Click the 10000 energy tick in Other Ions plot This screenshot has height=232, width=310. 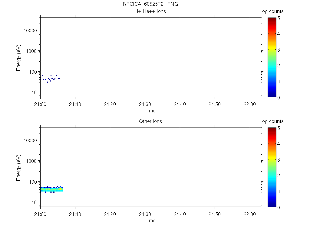(x=30, y=140)
